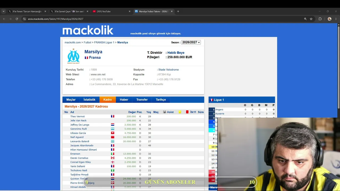Viewport: 340px width, 191px height.
Task: Open the Futbol breadcrumb link
Action: pyautogui.click(x=87, y=42)
